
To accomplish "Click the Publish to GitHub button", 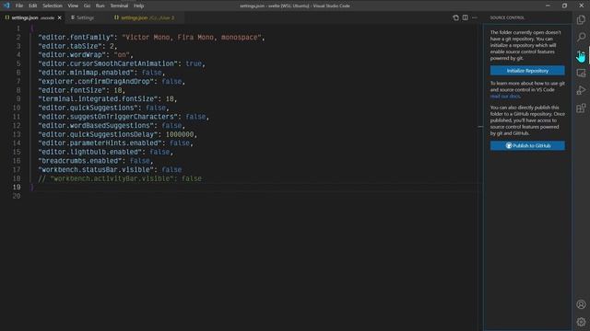I will click(x=527, y=145).
